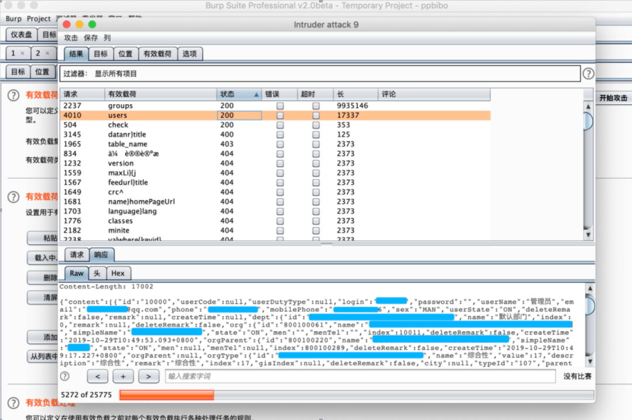The width and height of the screenshot is (632, 420).
Task: Click the attack progress bar
Action: (x=357, y=395)
